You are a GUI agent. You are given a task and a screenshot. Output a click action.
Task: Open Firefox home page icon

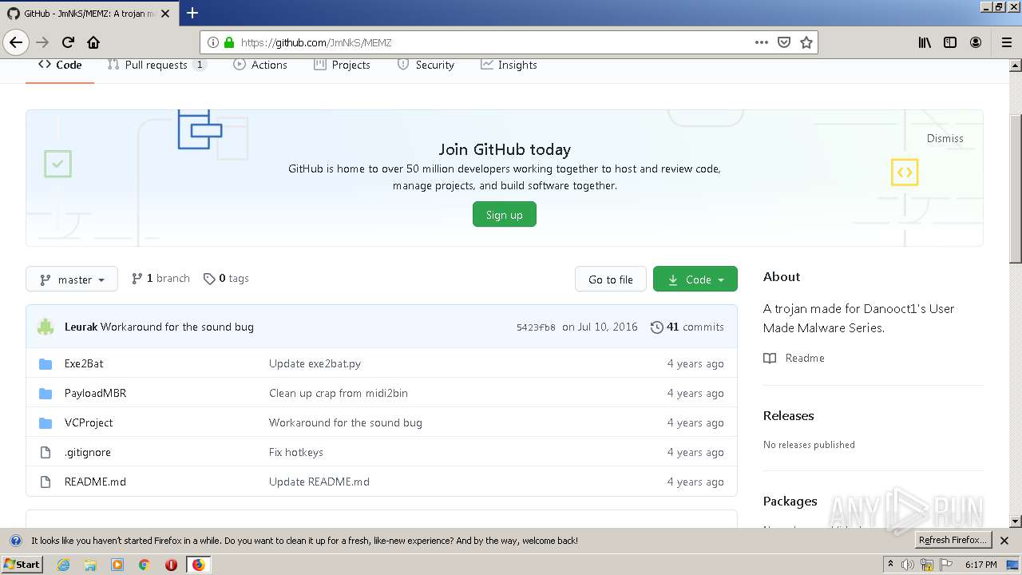[93, 42]
